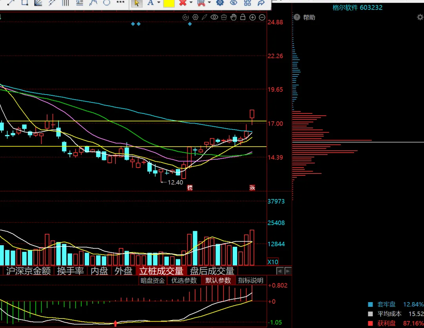Viewport: 424px width, 328px height.
Task: Open the 帮助 help link
Action: click(x=309, y=17)
